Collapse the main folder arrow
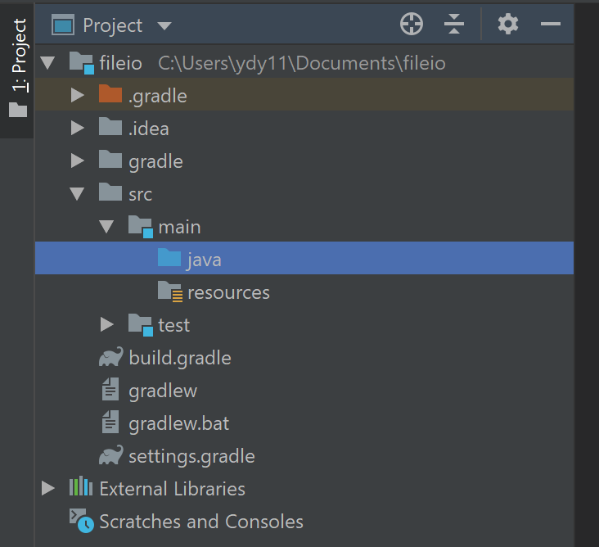Screen dimensions: 599x547 pos(106,227)
